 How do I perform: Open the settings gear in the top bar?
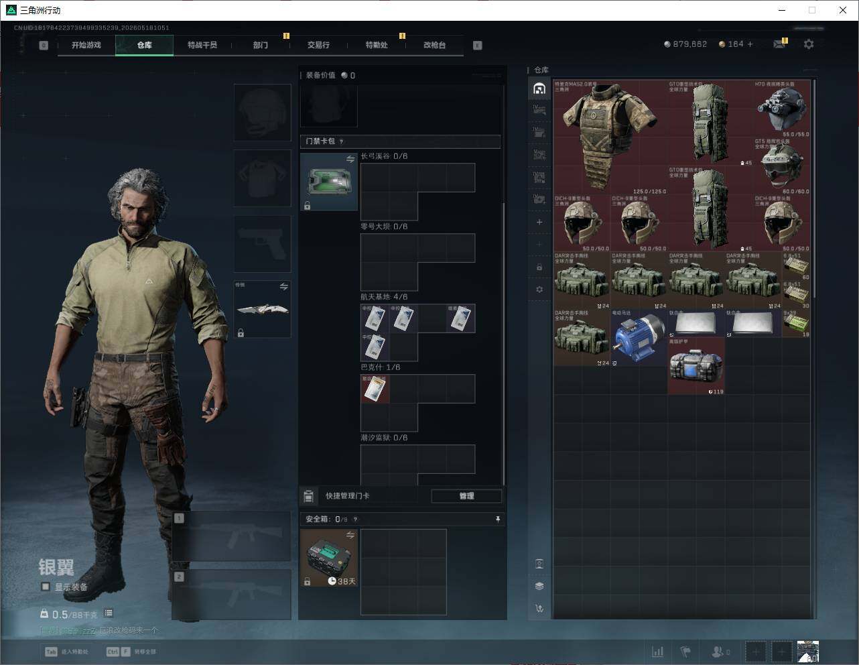(x=809, y=44)
